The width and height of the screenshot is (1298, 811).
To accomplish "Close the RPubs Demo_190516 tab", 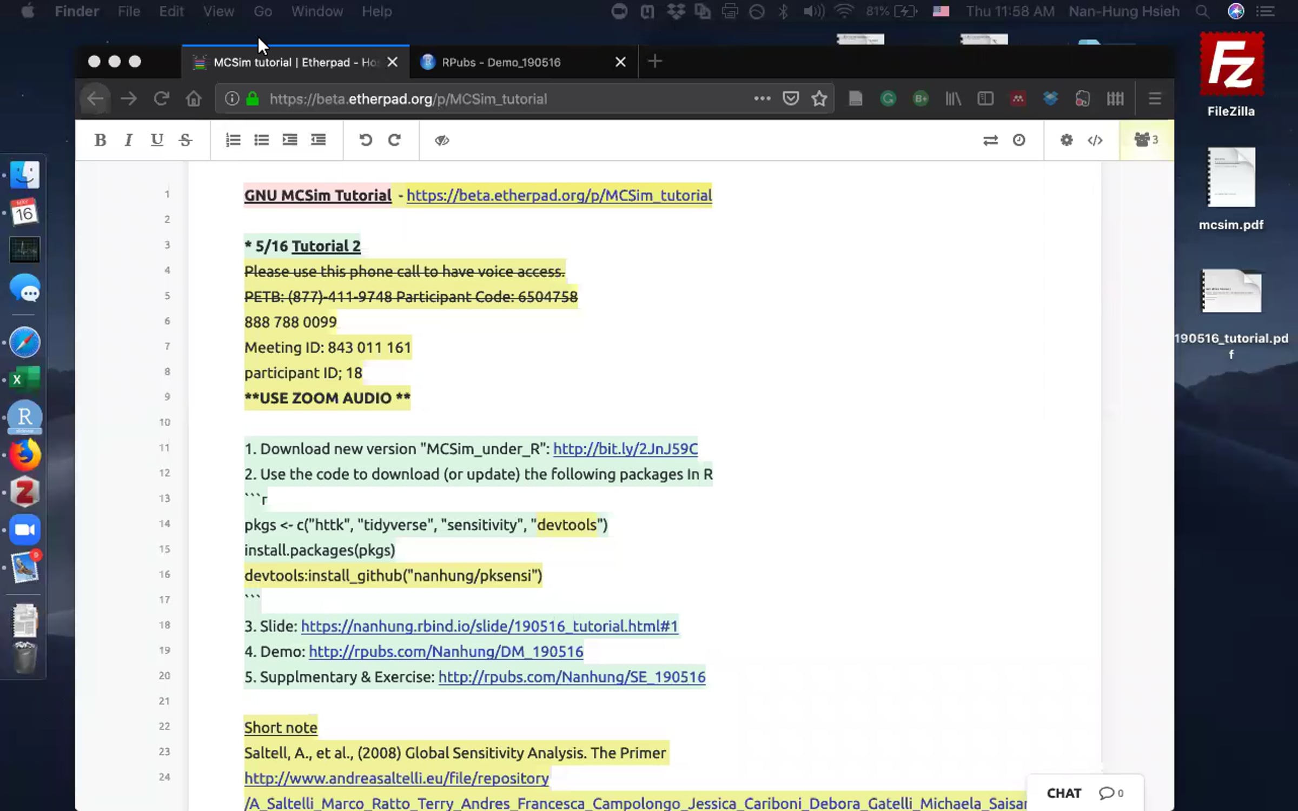I will coord(620,62).
